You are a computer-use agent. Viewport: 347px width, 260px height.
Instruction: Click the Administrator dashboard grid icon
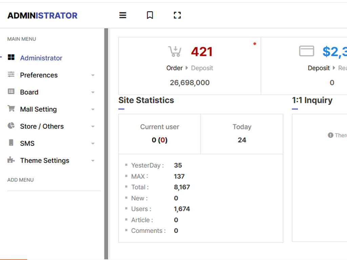(x=11, y=58)
